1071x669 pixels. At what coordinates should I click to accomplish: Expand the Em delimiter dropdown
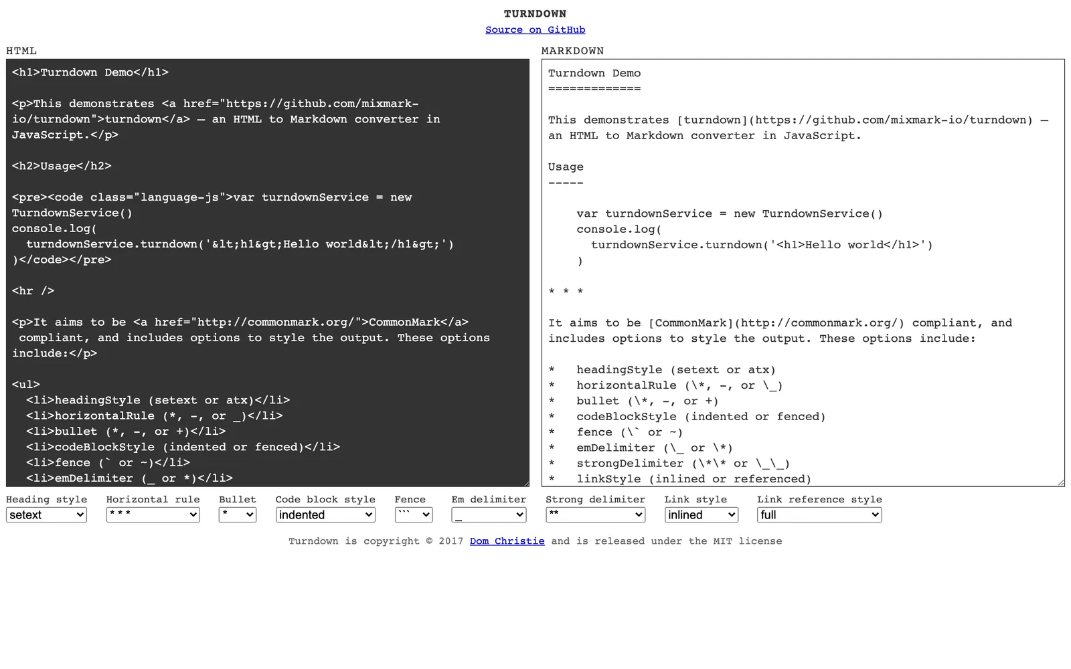[x=489, y=514]
